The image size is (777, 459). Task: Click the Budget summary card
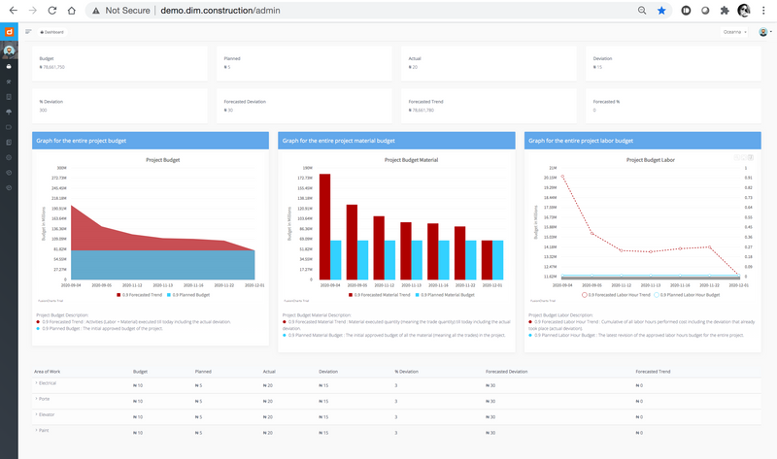click(x=120, y=63)
